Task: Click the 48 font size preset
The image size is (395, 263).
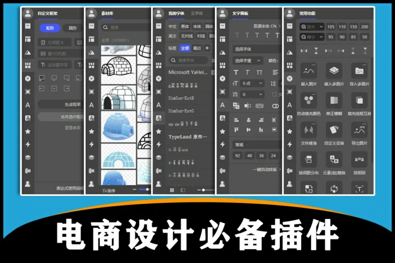Action: tap(249, 156)
